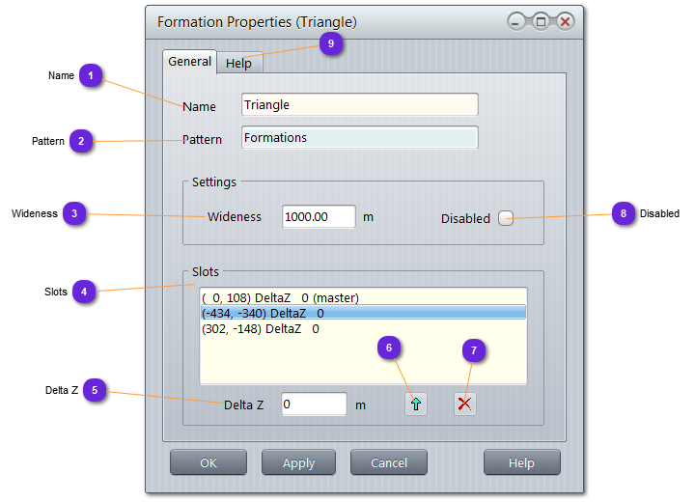Click the Delta Z value field

(x=314, y=404)
